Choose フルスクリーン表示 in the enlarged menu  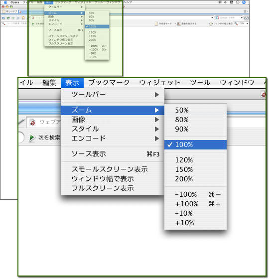(x=113, y=188)
